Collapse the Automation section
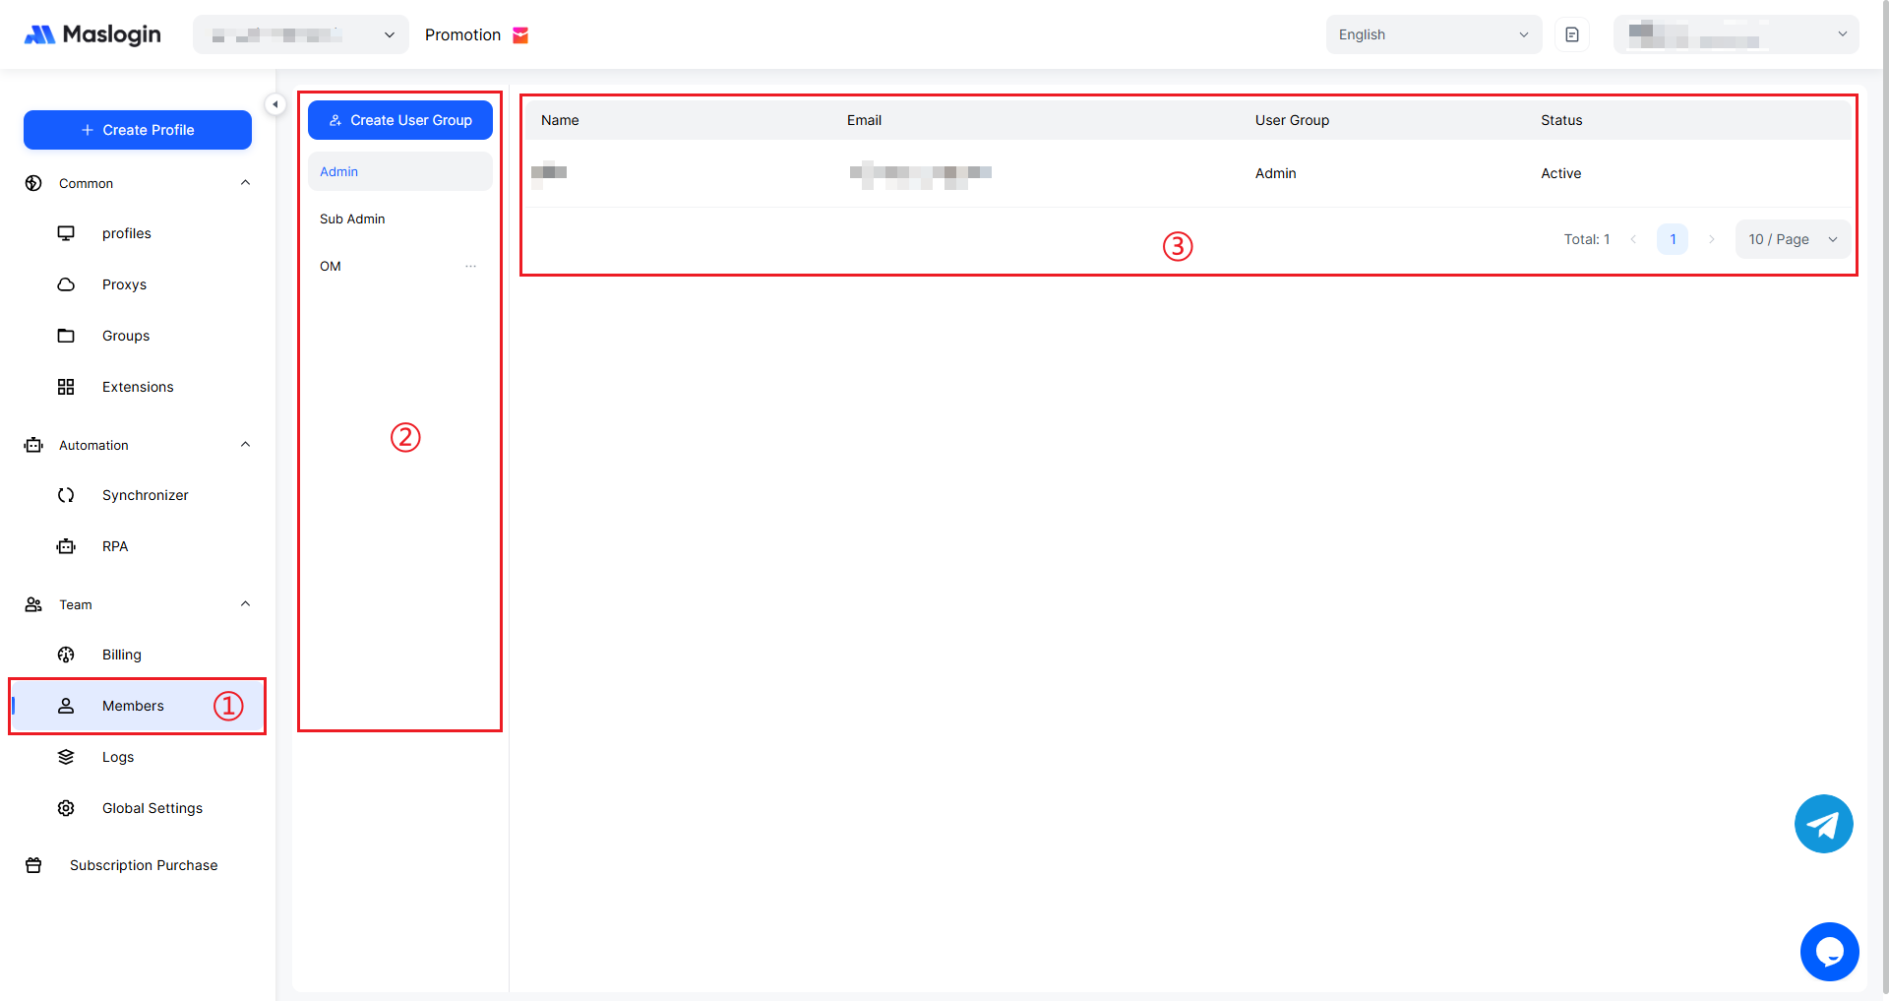 245,445
